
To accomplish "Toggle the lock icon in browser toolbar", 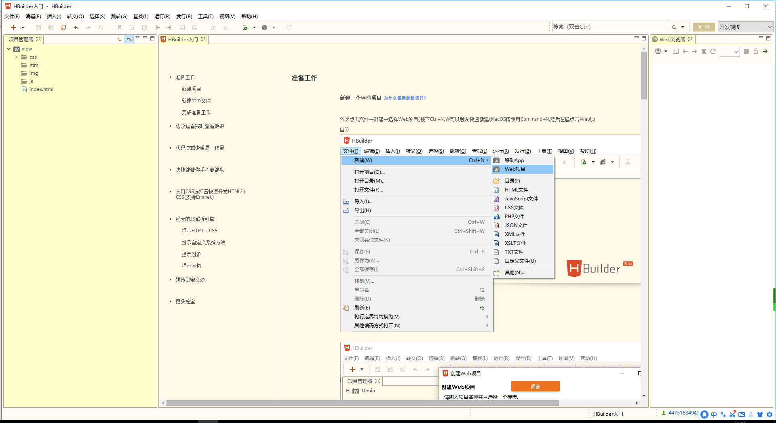I will coord(756,51).
